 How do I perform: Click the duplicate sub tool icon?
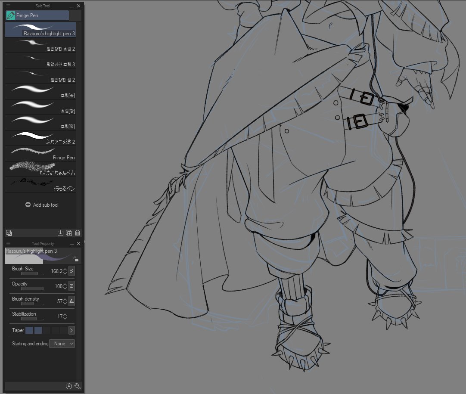(69, 233)
